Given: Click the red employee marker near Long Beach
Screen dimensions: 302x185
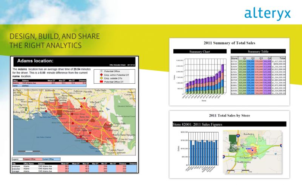Looking at the screenshot, I should coord(46,111).
